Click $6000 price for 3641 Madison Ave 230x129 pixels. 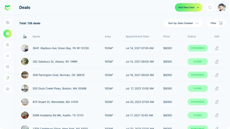coord(168,48)
